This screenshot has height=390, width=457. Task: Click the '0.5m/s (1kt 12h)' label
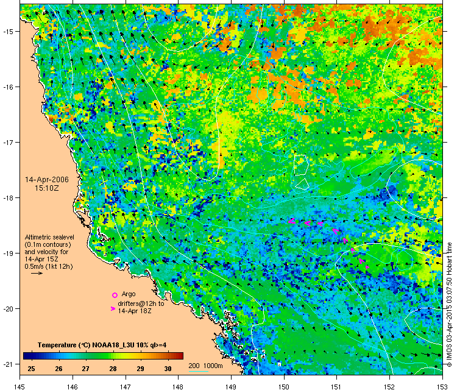tap(49, 266)
